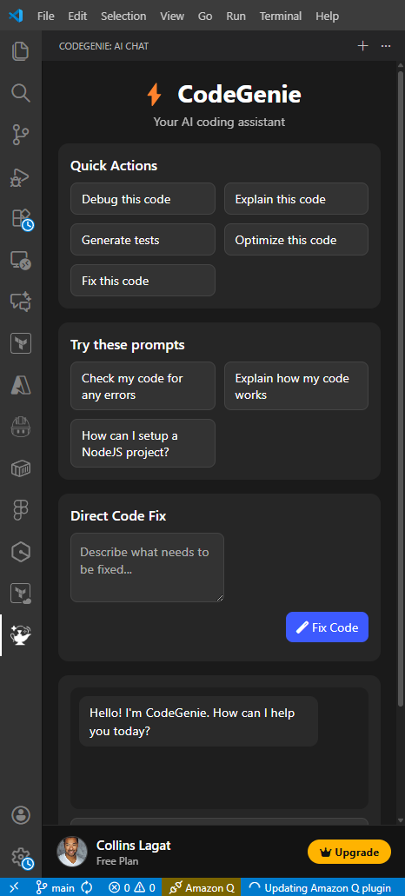
Task: Select the CodeGenie lamp icon in activity bar
Action: 21,635
